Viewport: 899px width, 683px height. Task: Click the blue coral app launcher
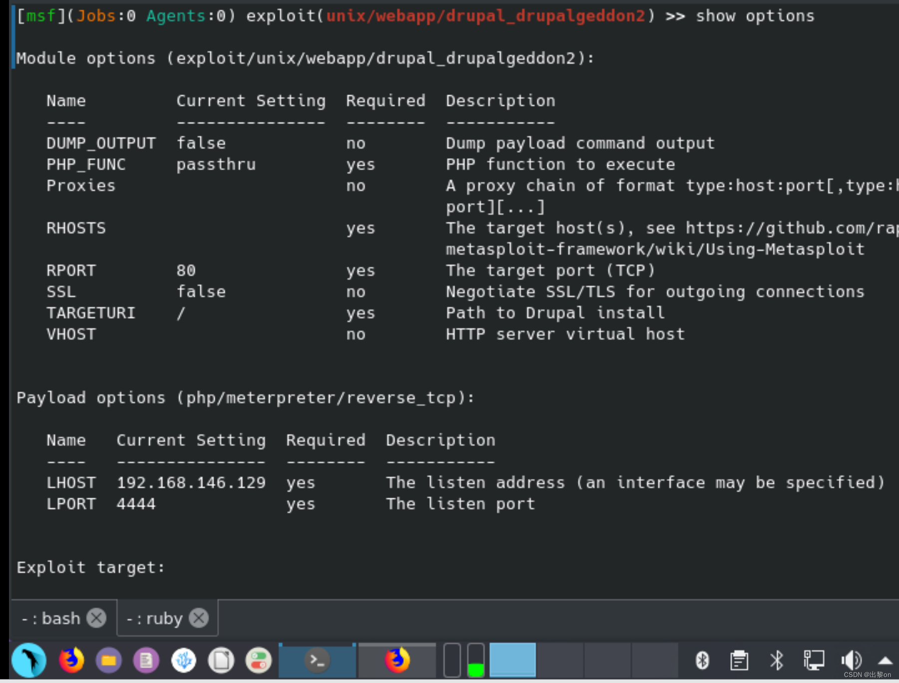[x=184, y=660]
